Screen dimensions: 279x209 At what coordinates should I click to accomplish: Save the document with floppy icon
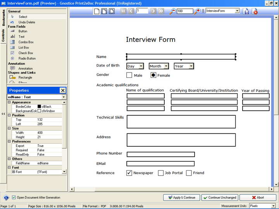[x=246, y=12]
